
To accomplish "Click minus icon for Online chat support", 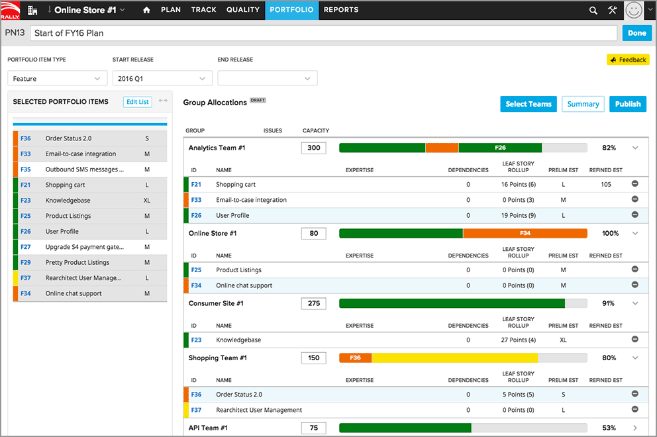I will pos(634,285).
